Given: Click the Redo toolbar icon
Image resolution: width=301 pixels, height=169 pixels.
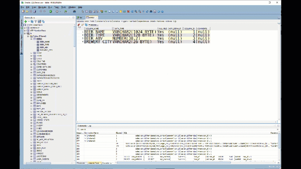Looking at the screenshot, I should click(45, 11).
